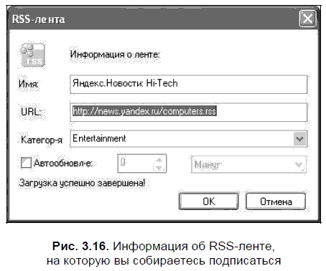Click the RSS-лента title bar text
This screenshot has height=271, width=326.
39,19
